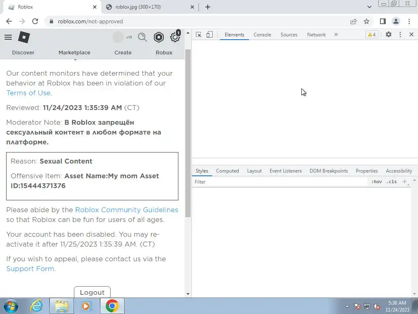
Task: Show hidden system tray icons arrow
Action: (x=347, y=306)
